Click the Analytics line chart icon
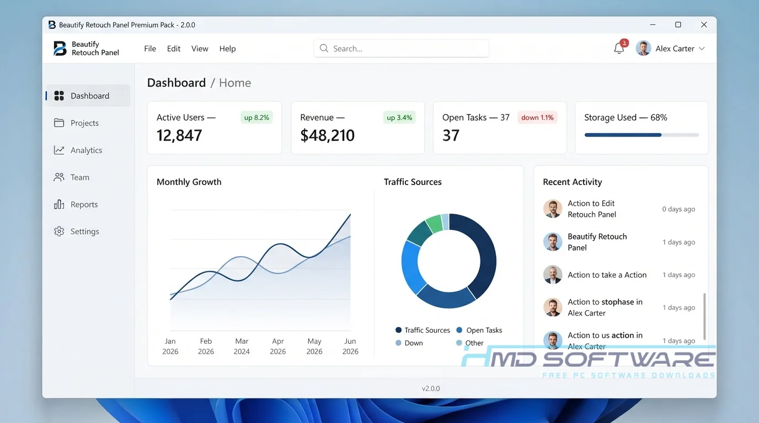759x423 pixels. tap(59, 150)
